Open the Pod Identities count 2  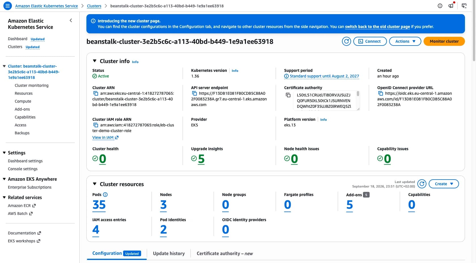[x=163, y=230]
